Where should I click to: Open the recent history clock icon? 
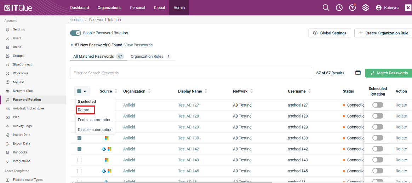tap(339, 8)
